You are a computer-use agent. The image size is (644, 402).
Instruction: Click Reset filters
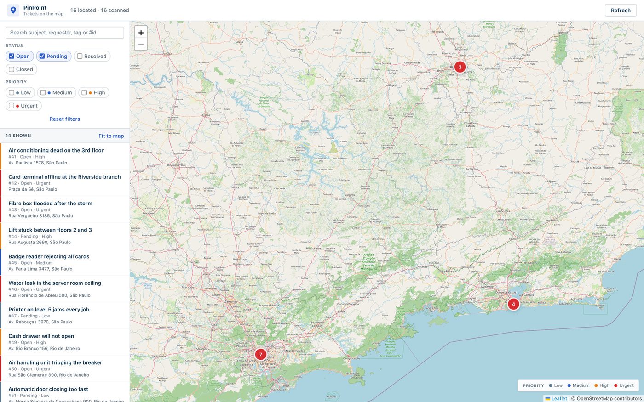[65, 119]
